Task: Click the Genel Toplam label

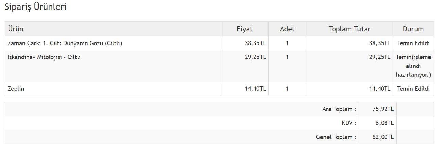Action: click(x=336, y=137)
